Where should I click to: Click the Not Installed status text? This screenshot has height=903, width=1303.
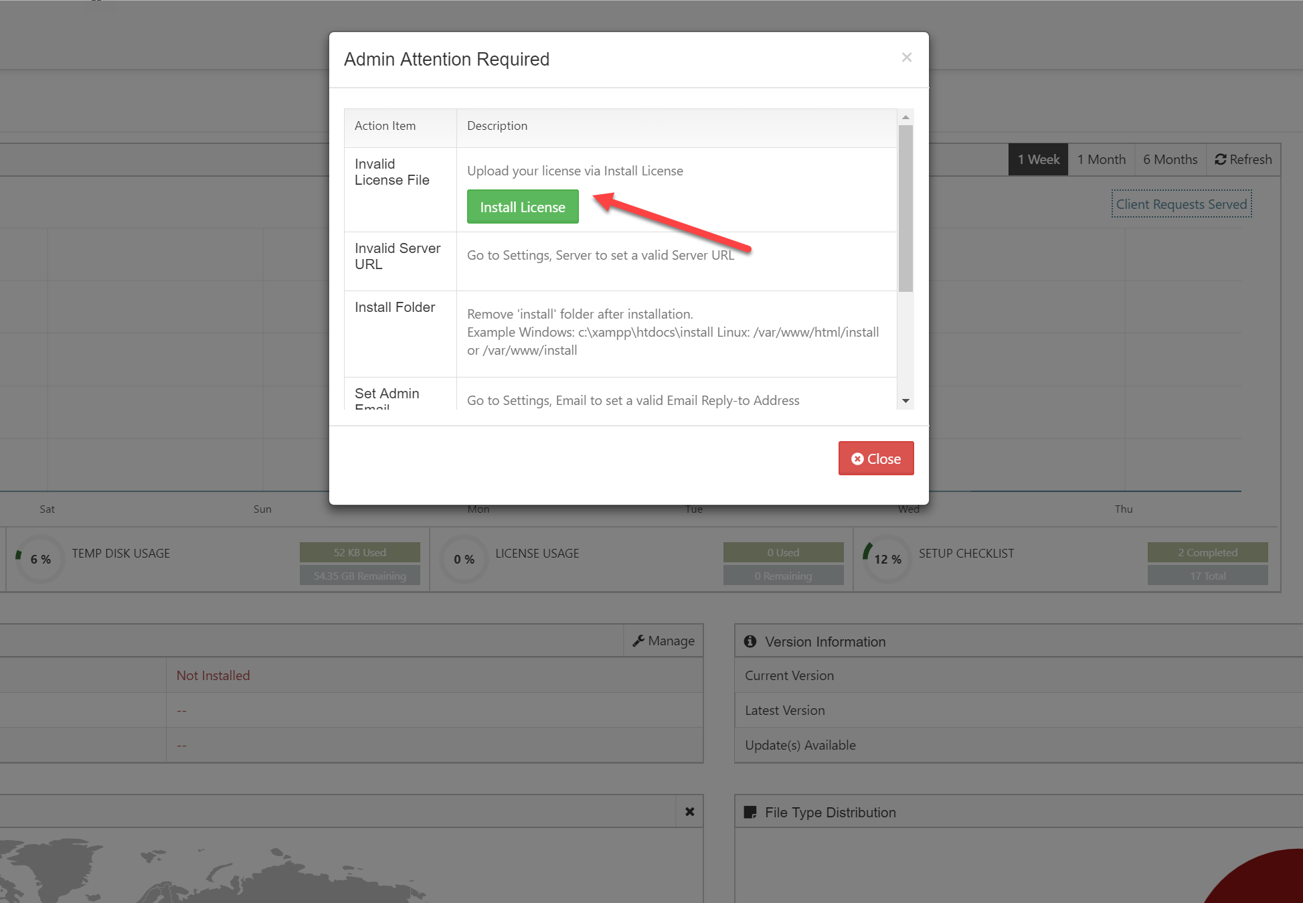(213, 675)
